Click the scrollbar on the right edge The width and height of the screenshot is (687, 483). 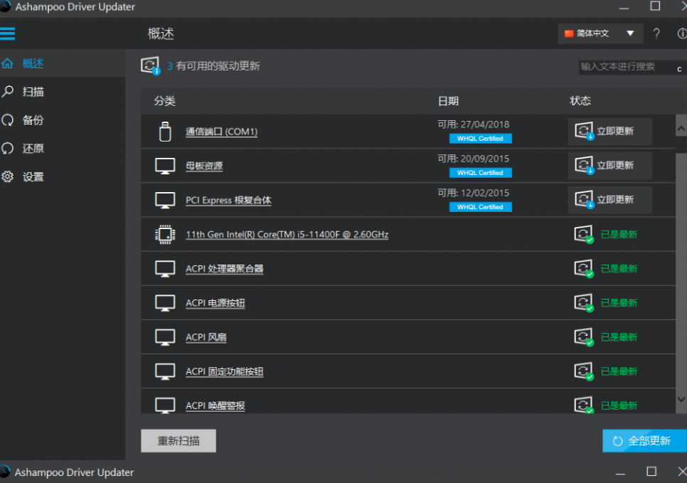click(679, 263)
